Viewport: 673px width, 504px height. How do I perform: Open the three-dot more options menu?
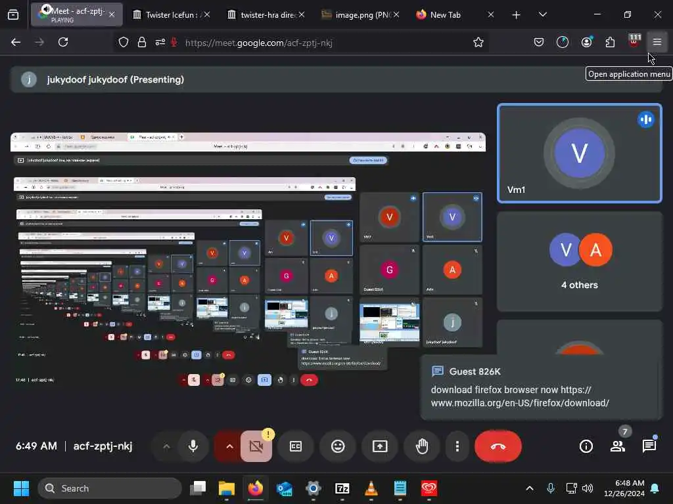point(457,446)
